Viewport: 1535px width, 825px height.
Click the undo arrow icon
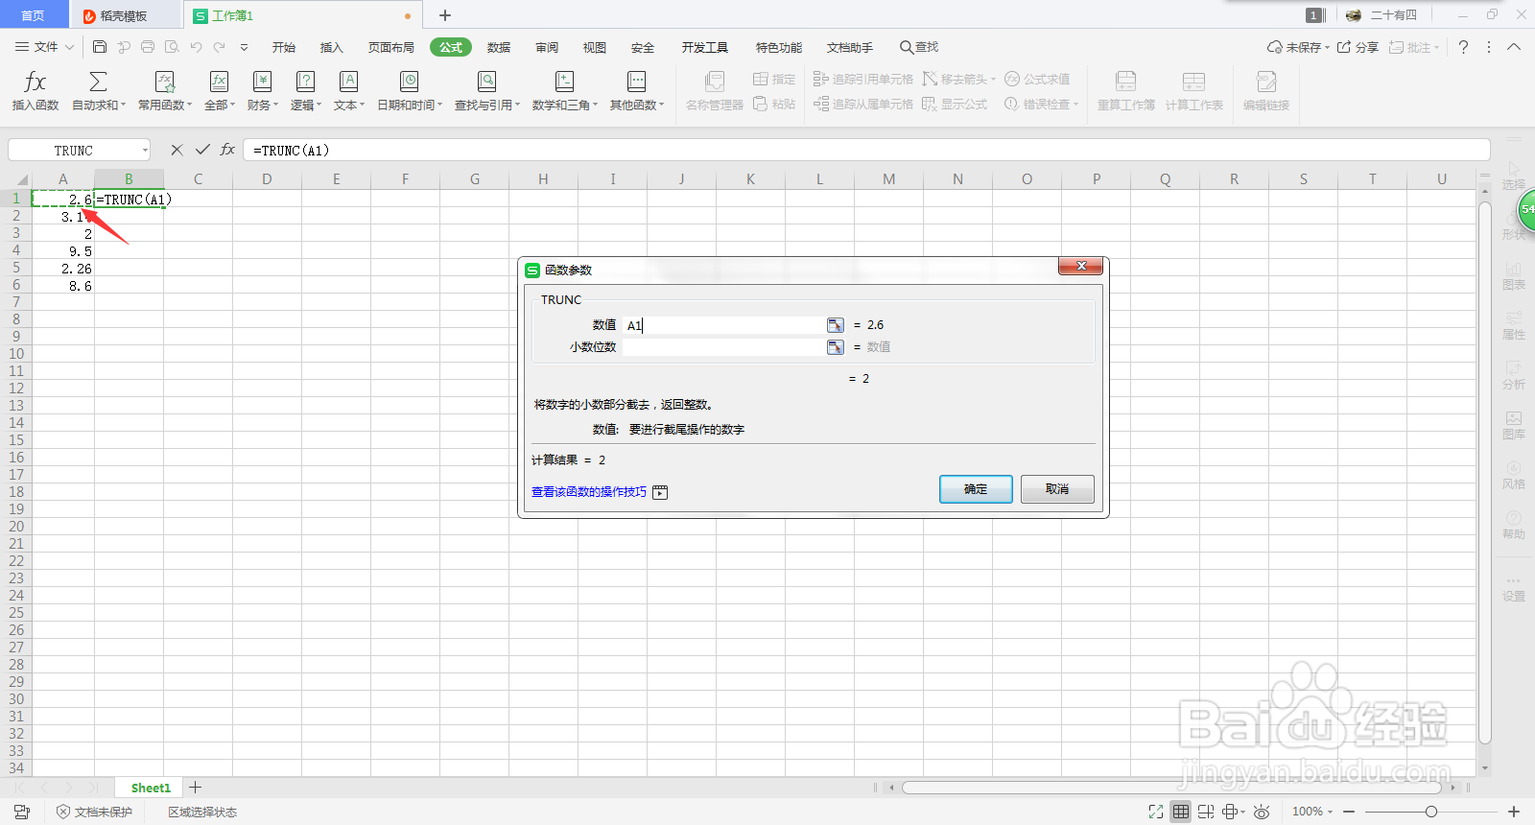[196, 47]
